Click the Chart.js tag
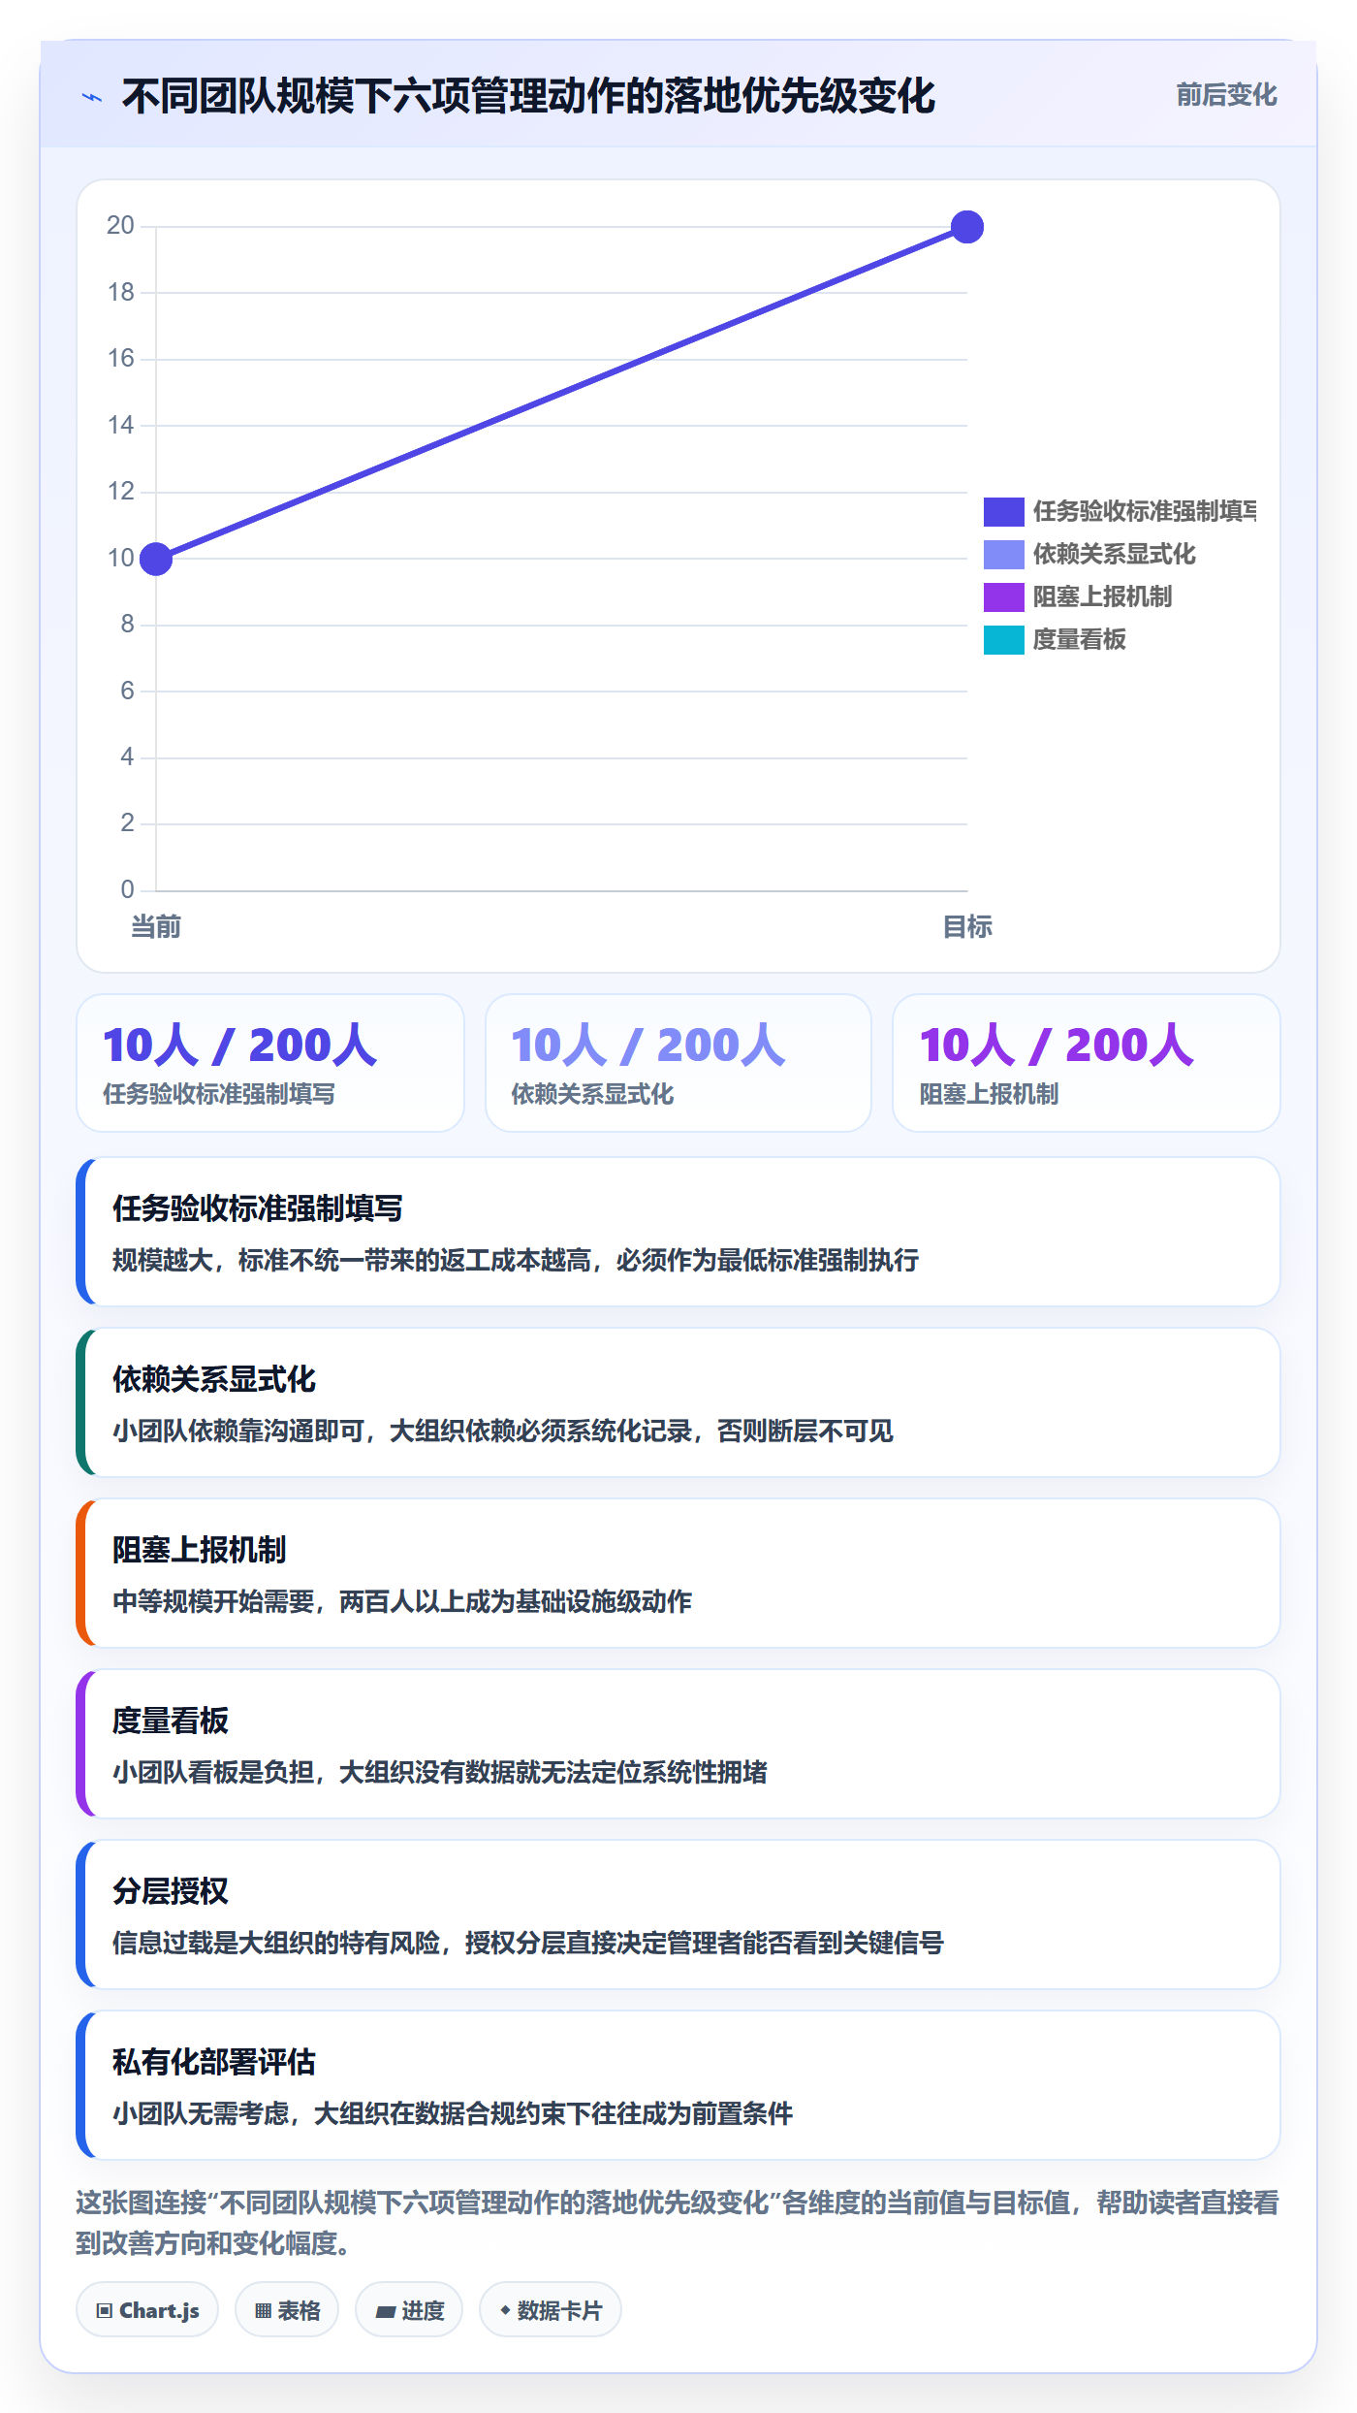 coord(147,2310)
